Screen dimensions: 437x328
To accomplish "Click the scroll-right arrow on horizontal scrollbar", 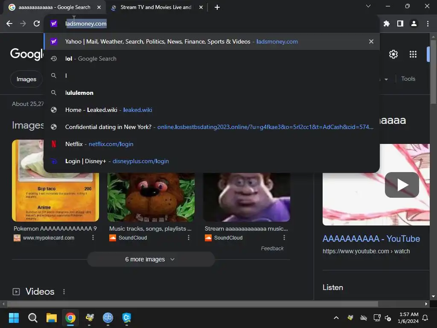I will click(x=426, y=304).
